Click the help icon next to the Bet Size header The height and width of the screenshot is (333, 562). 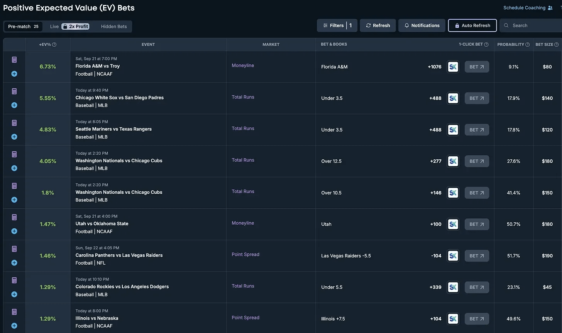point(557,44)
